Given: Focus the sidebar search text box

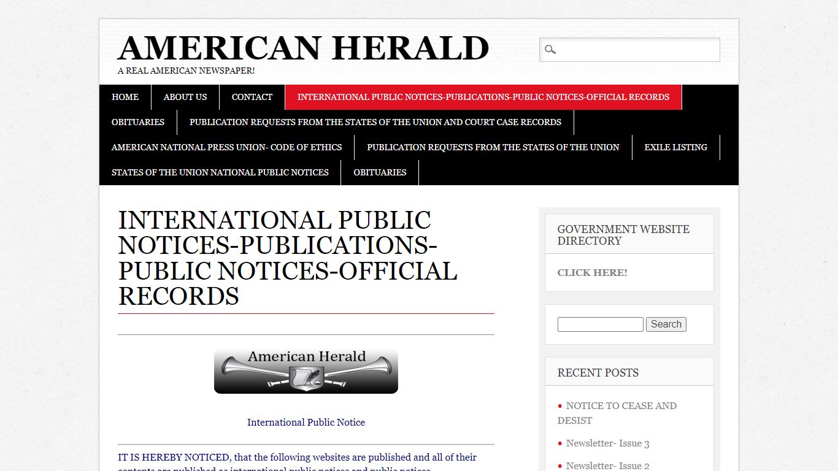Looking at the screenshot, I should coord(600,324).
